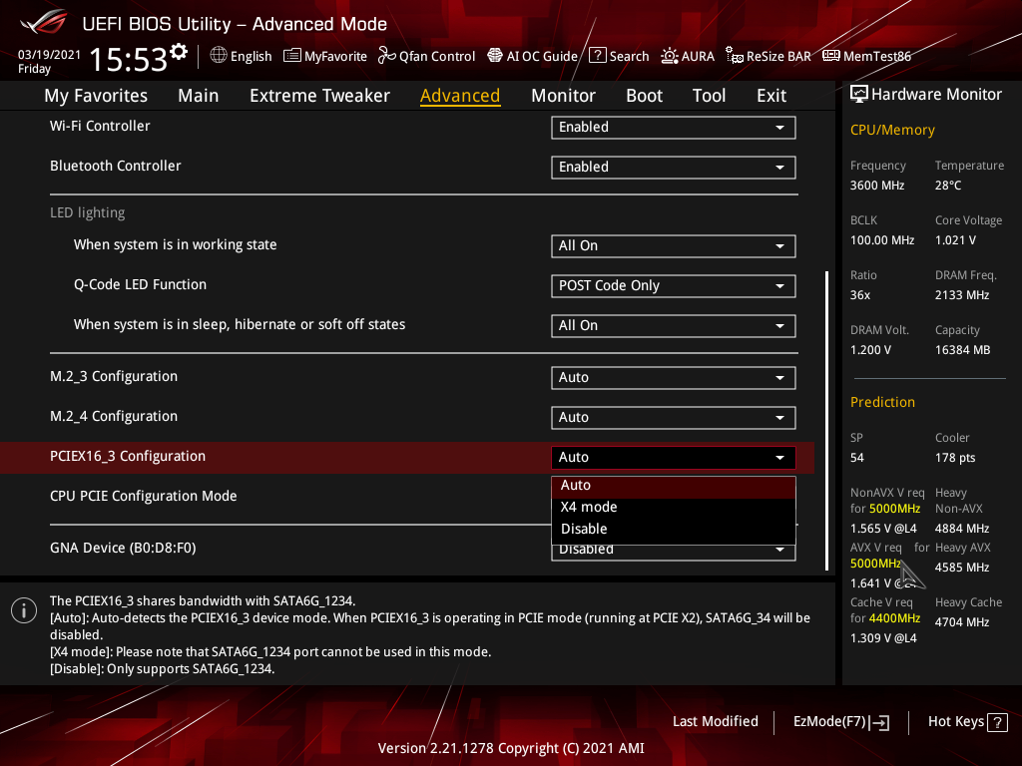Click the 03/19/2021 date
The height and width of the screenshot is (766, 1022).
[49, 55]
